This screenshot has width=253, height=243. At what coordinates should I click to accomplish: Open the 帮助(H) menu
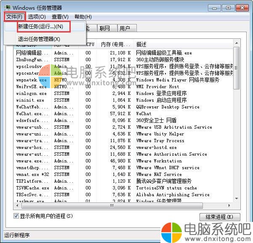83,16
